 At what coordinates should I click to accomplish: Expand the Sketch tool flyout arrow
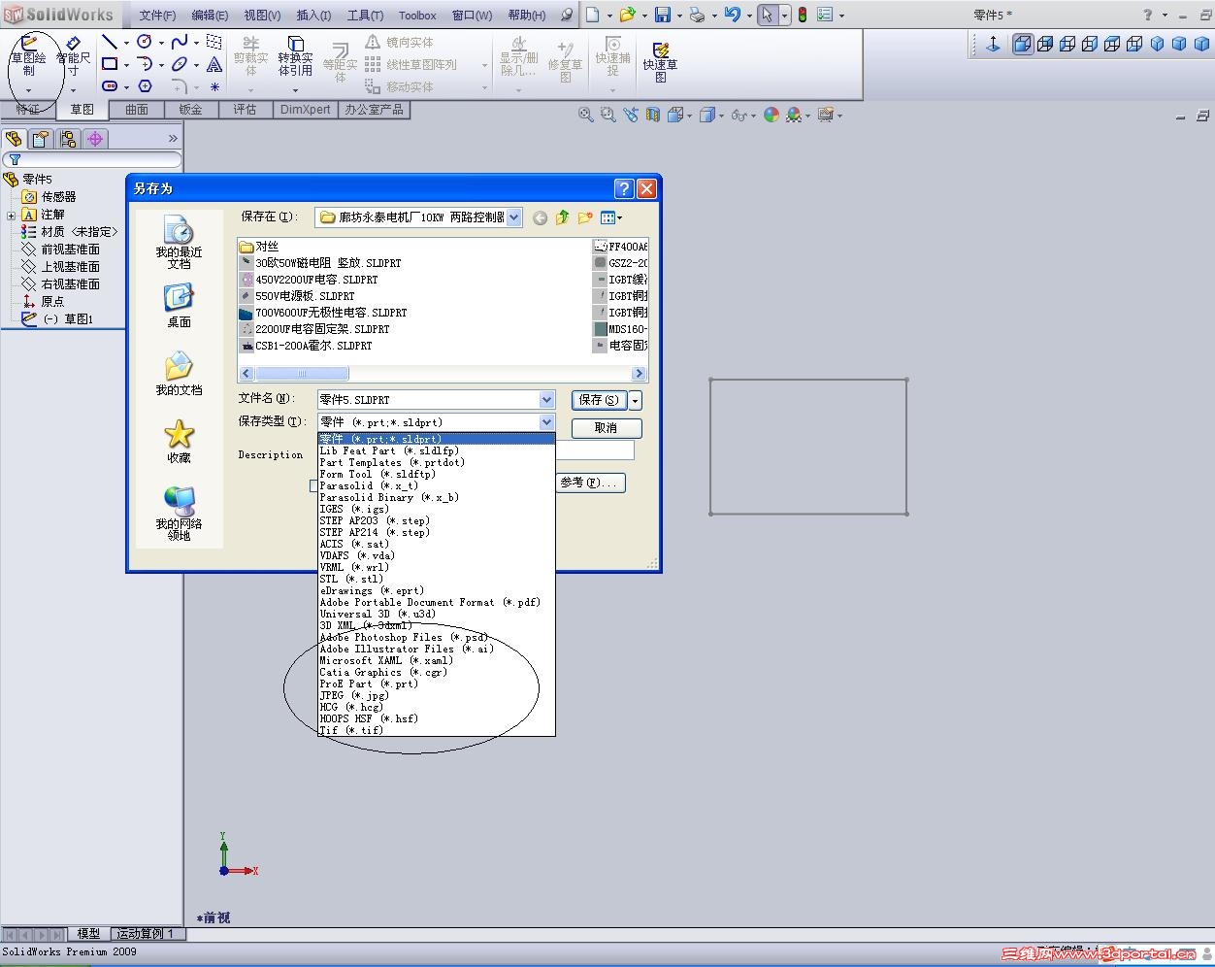coord(28,90)
